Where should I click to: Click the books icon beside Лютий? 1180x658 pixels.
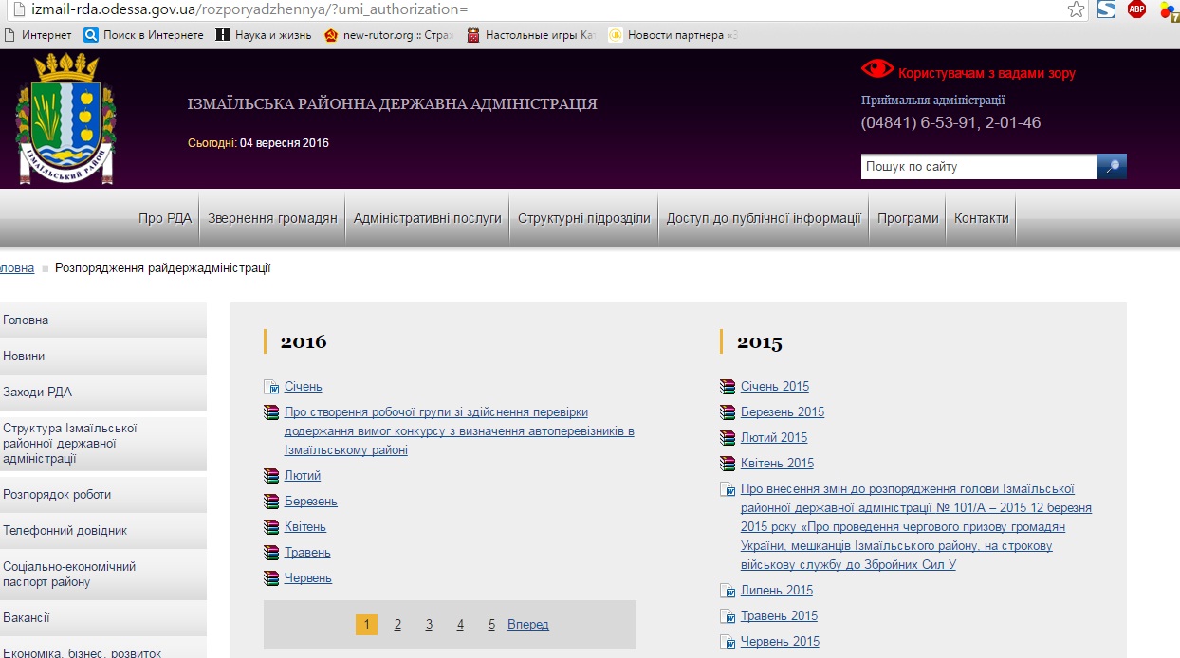[271, 476]
